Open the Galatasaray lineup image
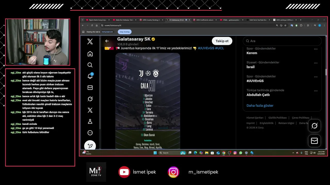The image size is (330, 185). [148, 101]
